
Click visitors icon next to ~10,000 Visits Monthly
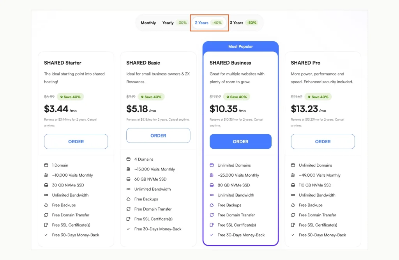46,175
